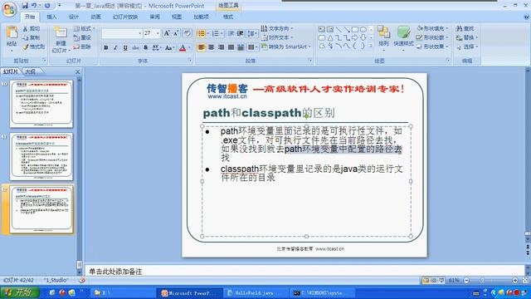The width and height of the screenshot is (531, 299).
Task: Expand the shapes gallery more arrow
Action: pyautogui.click(x=371, y=46)
